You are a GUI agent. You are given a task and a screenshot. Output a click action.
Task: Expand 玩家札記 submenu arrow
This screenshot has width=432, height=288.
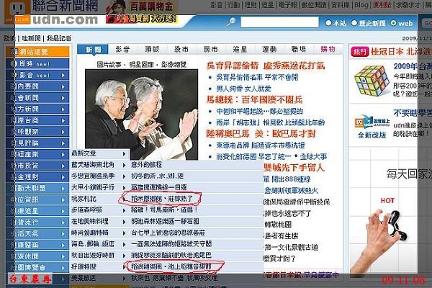(x=124, y=199)
